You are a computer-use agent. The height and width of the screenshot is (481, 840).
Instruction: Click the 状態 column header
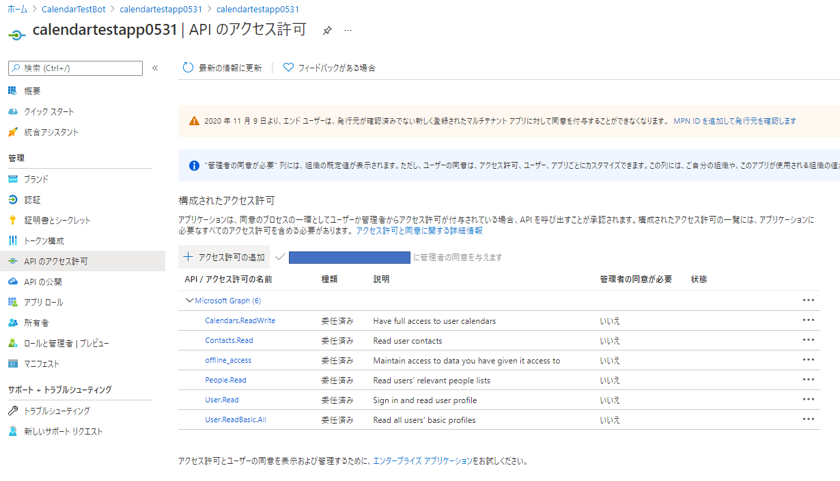pos(699,279)
